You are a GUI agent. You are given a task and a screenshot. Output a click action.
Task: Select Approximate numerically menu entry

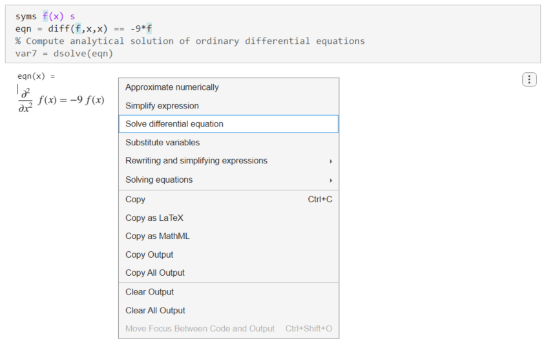pyautogui.click(x=172, y=87)
